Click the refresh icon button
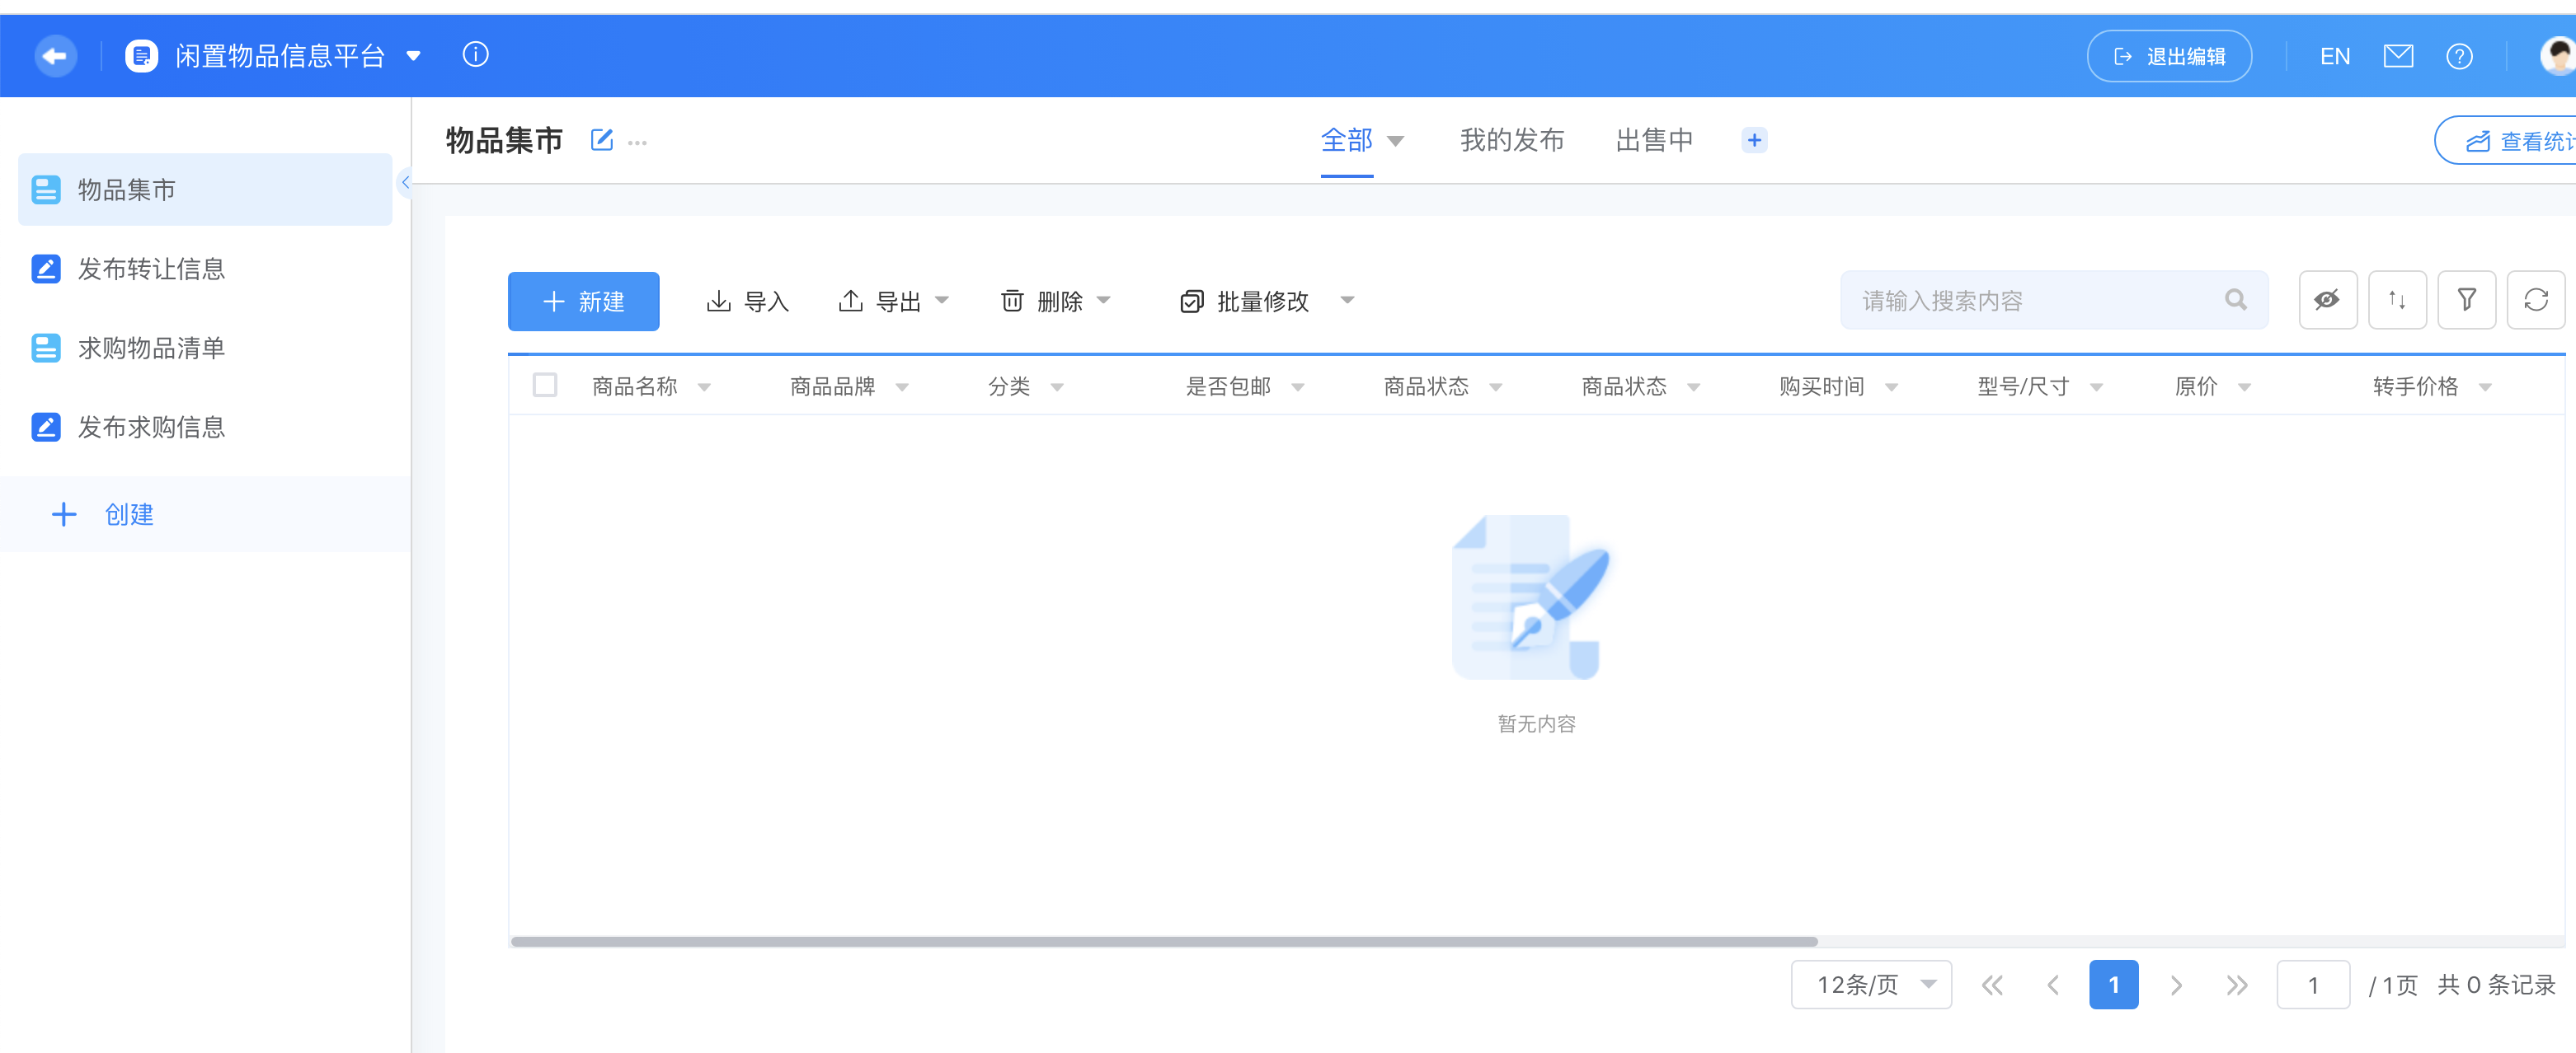The image size is (2576, 1053). click(2535, 300)
